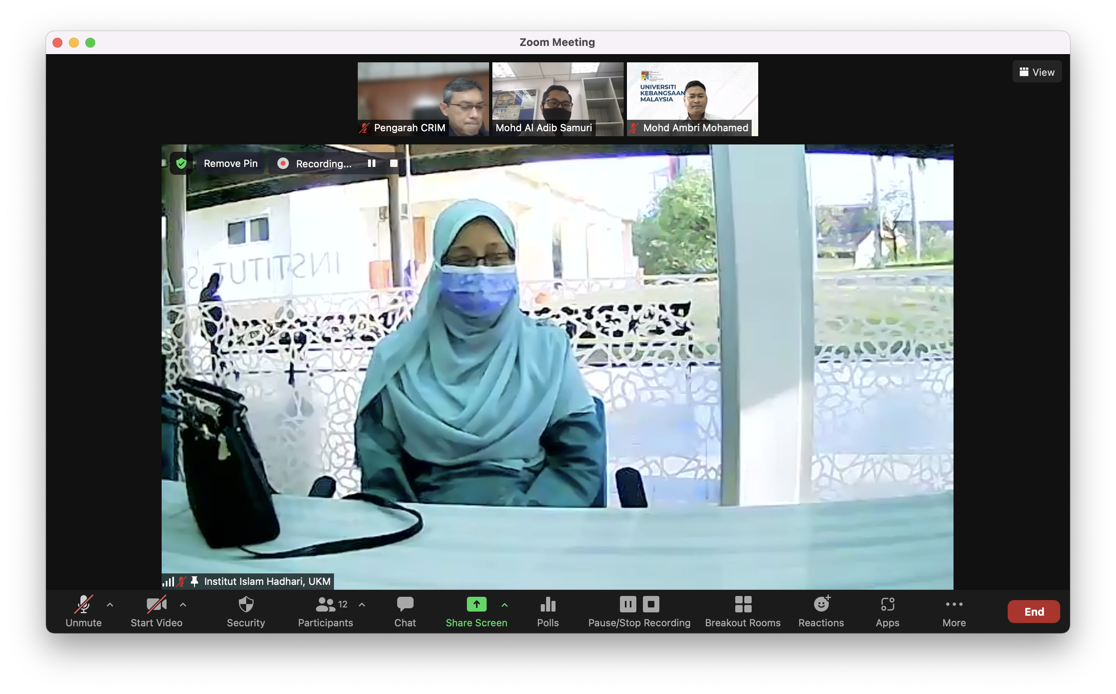Start Video with the camera toggle

click(156, 605)
